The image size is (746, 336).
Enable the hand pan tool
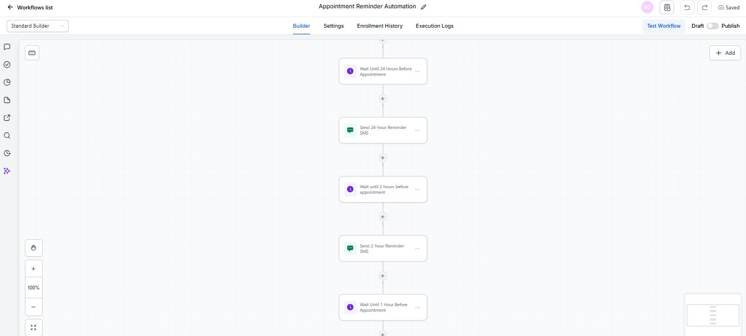click(x=33, y=248)
